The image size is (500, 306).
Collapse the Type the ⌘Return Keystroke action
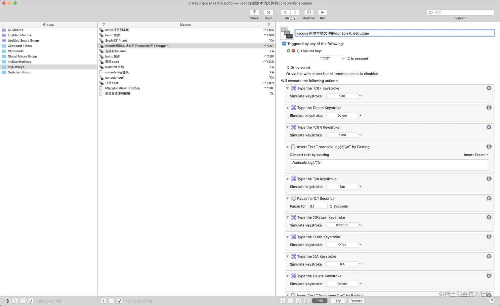pyautogui.click(x=287, y=217)
